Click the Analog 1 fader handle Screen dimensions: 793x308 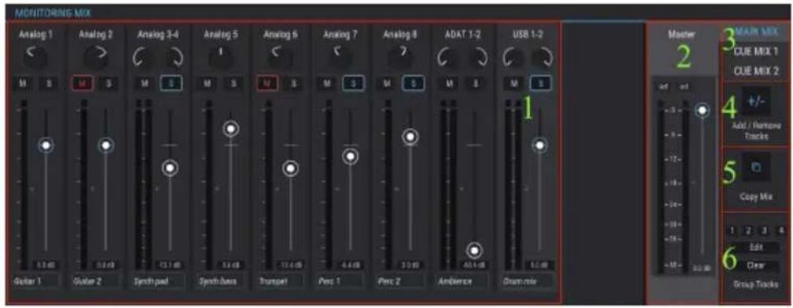click(46, 145)
